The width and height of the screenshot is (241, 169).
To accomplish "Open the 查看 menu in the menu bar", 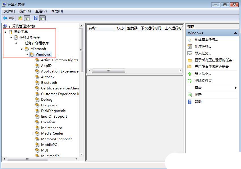I will 41,11.
